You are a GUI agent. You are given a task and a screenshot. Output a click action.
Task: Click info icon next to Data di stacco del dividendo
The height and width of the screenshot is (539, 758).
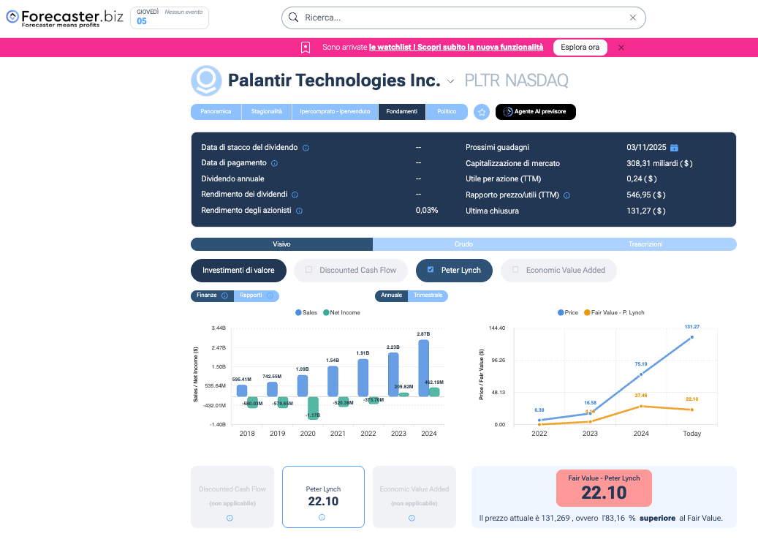[x=306, y=148]
